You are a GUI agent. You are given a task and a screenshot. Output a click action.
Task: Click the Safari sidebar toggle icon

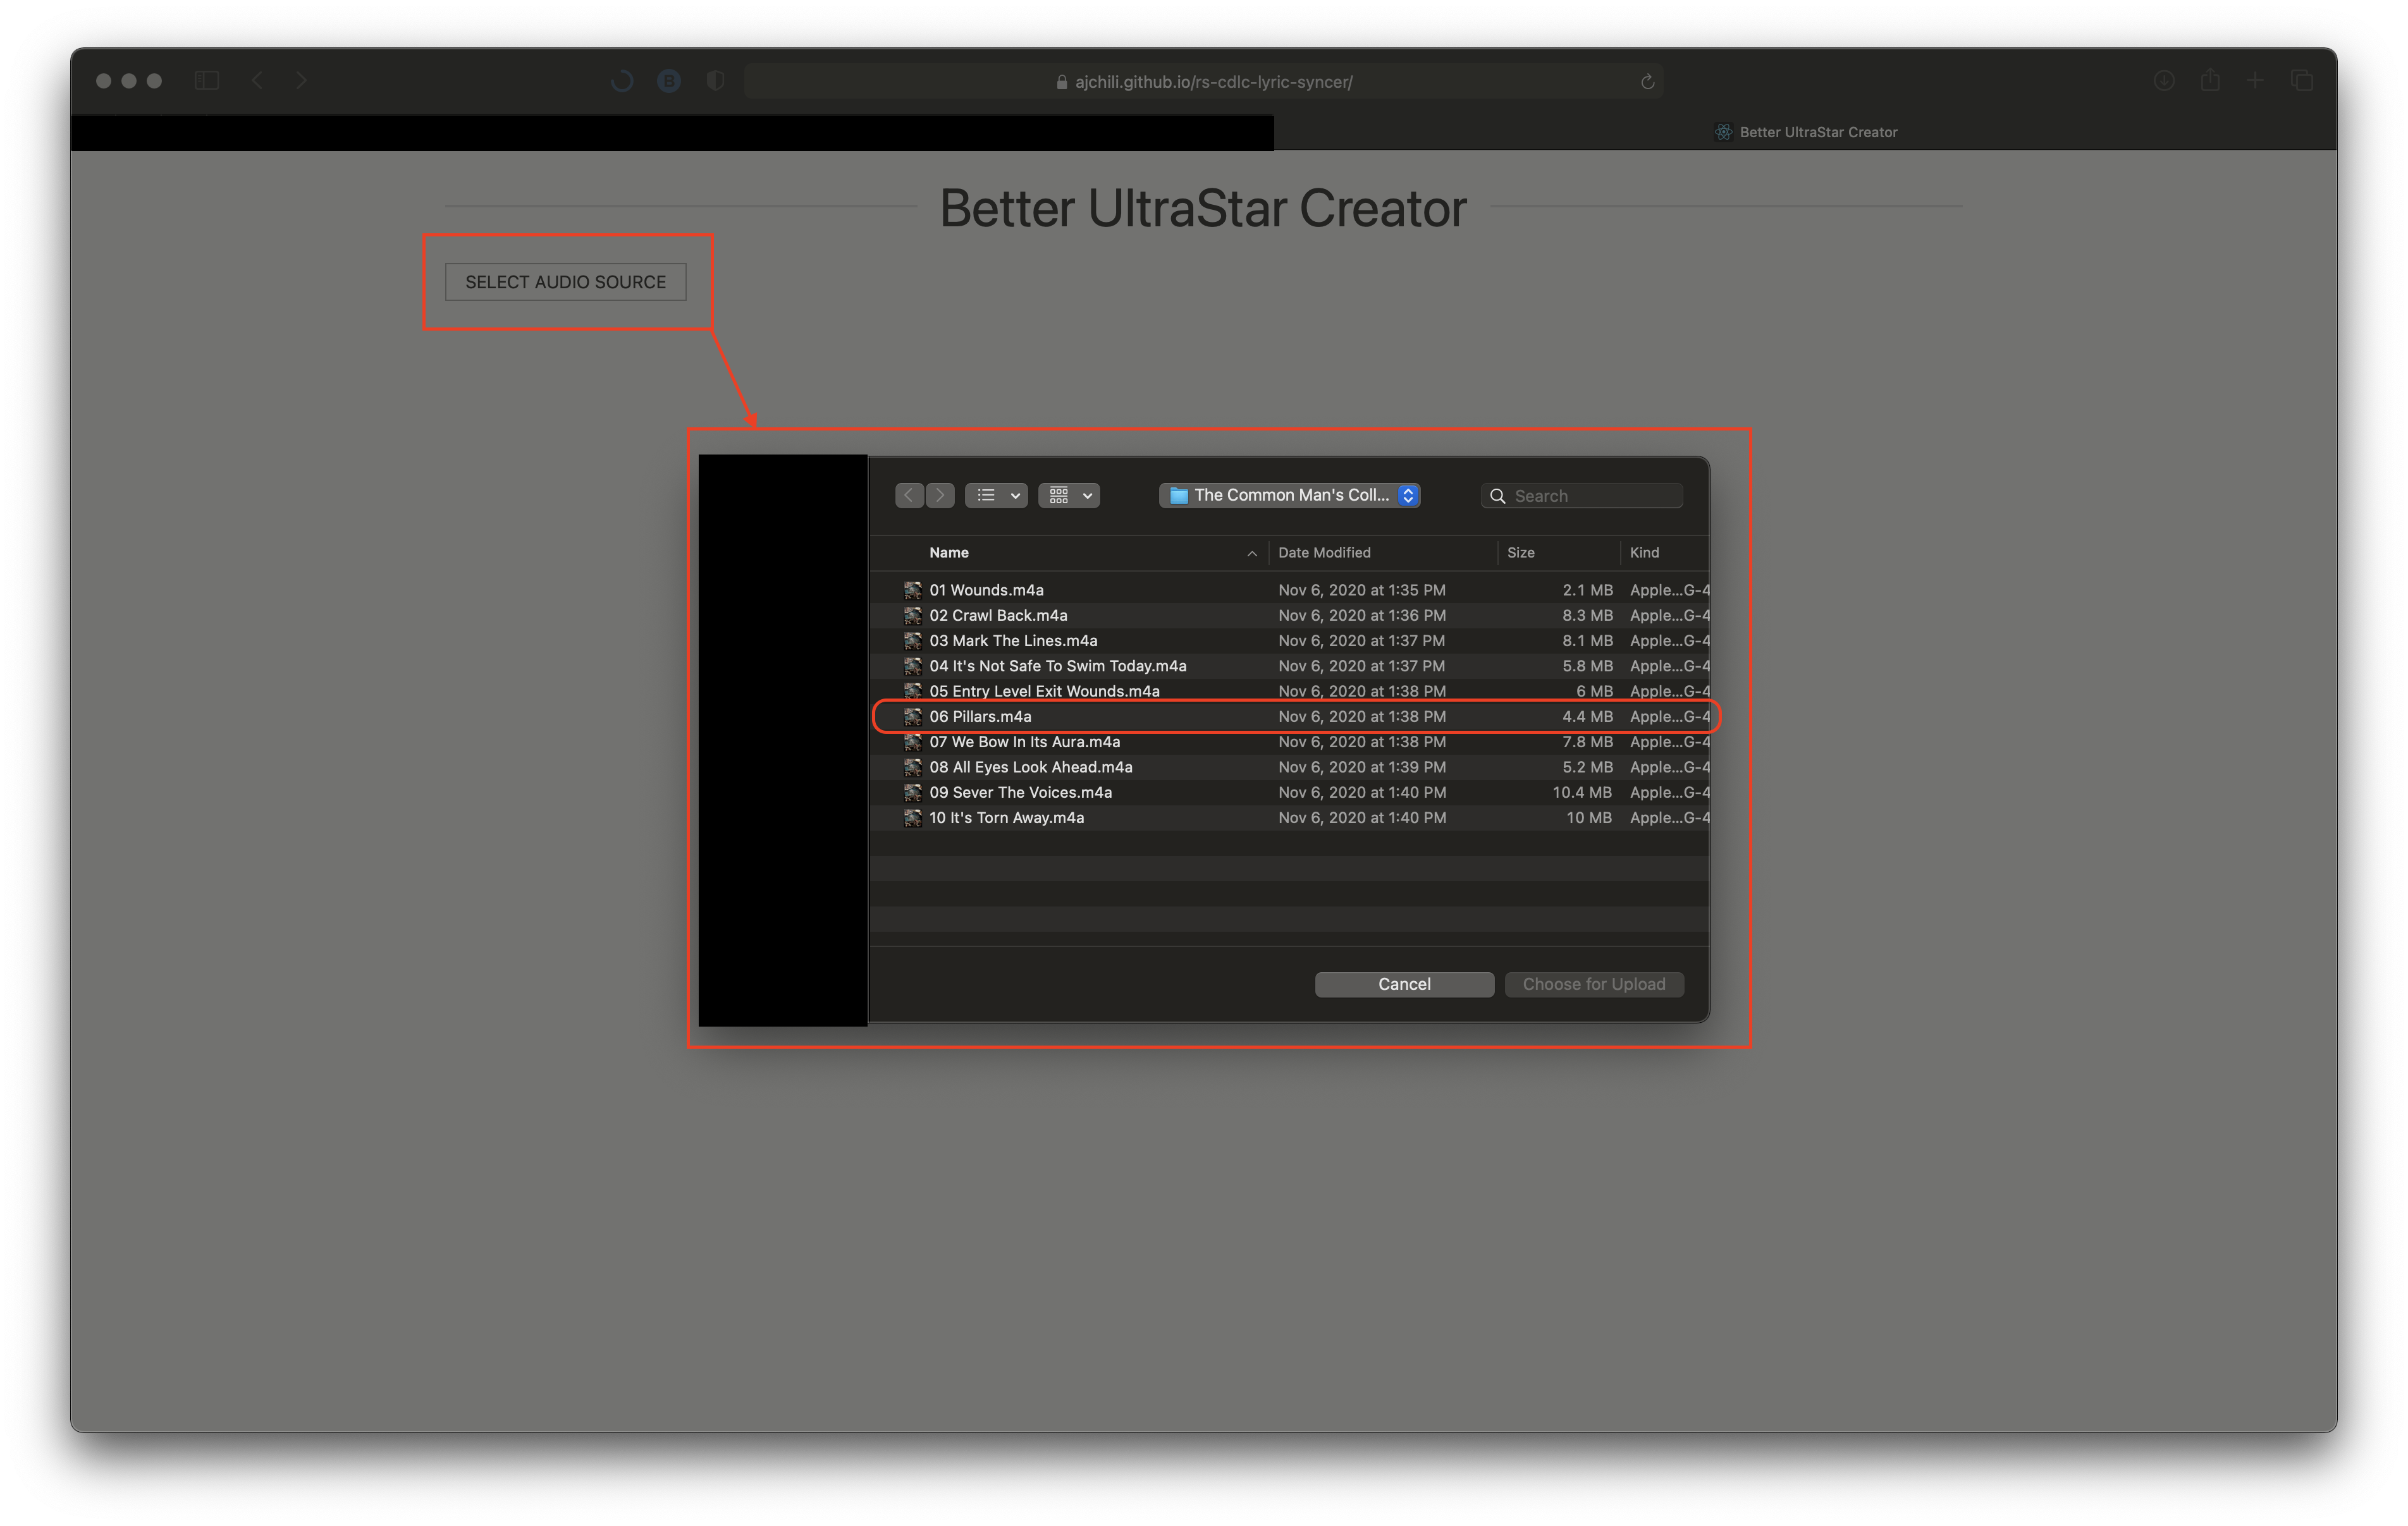click(207, 81)
